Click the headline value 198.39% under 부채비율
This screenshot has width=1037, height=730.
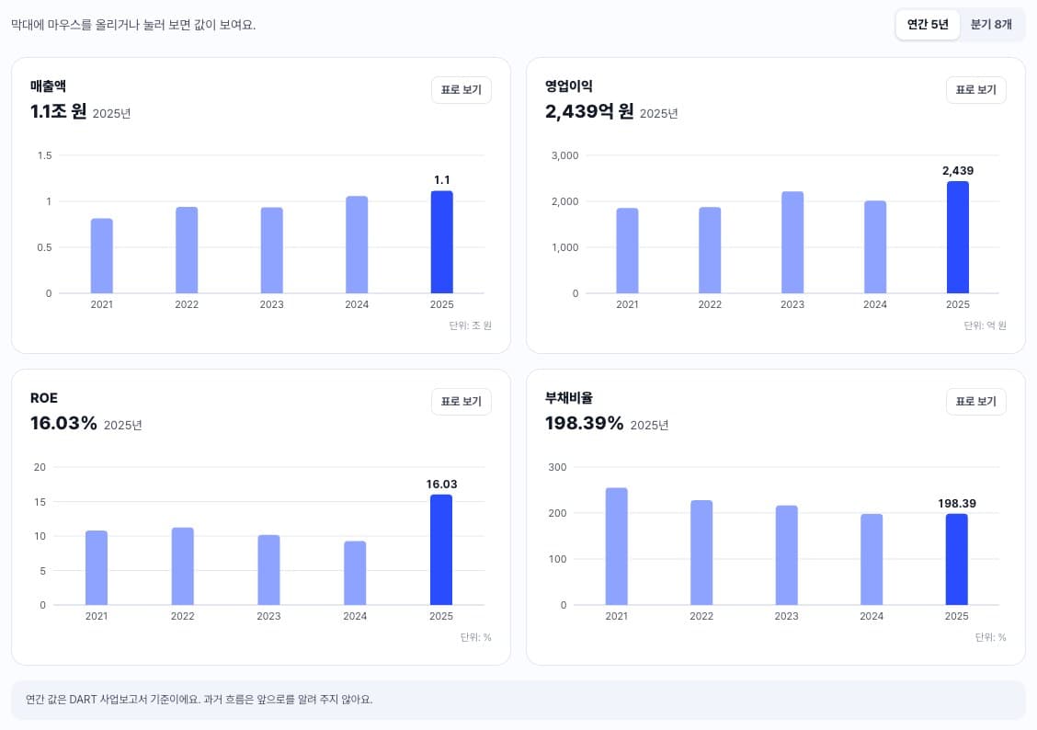click(584, 423)
